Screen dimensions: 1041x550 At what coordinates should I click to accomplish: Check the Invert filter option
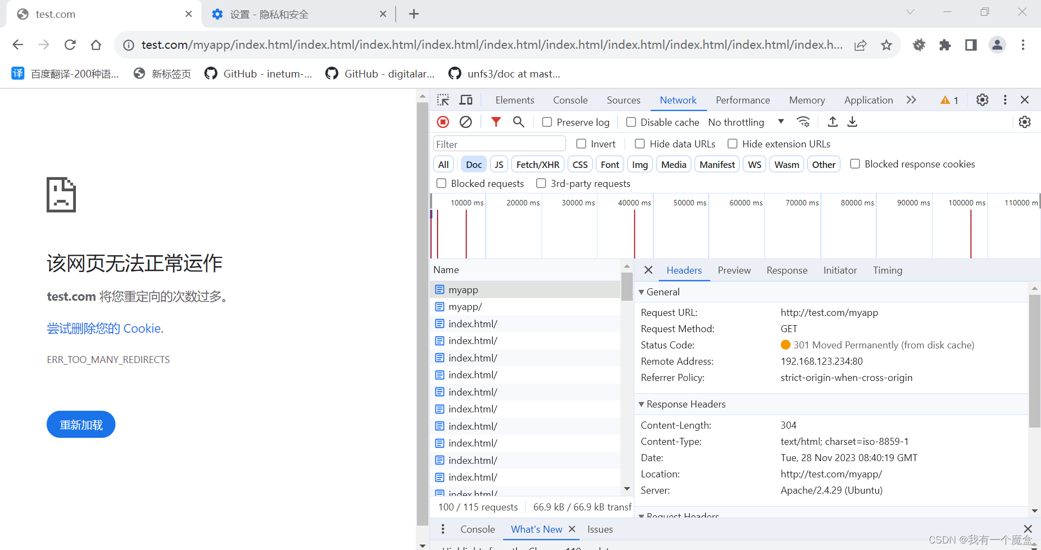[x=581, y=144]
